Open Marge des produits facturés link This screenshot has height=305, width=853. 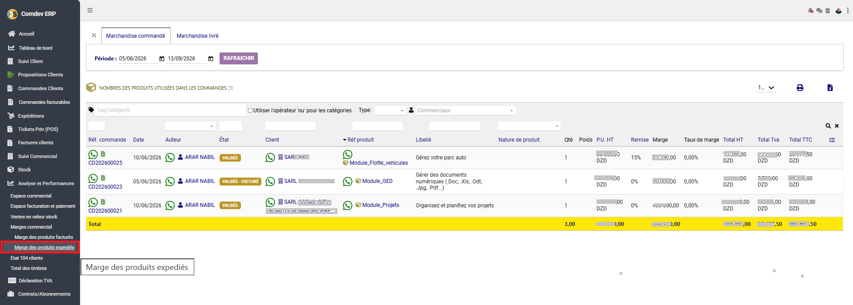tap(44, 237)
